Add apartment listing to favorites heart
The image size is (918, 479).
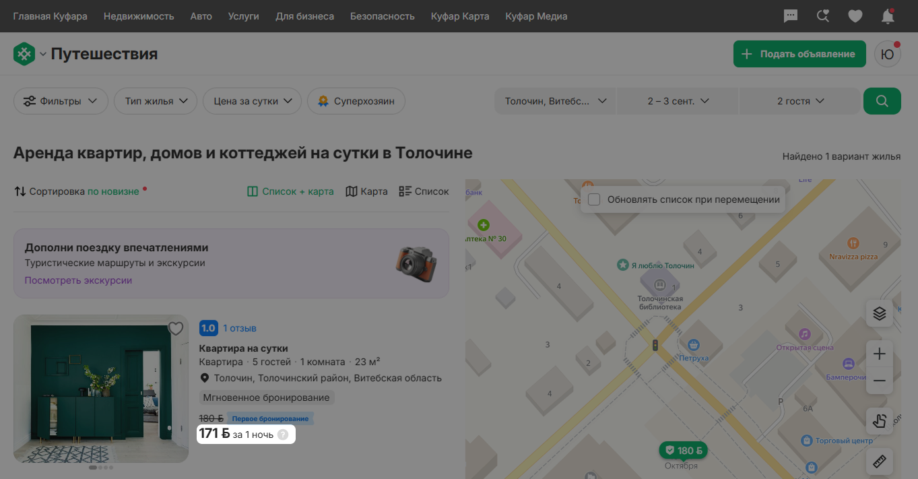(176, 329)
